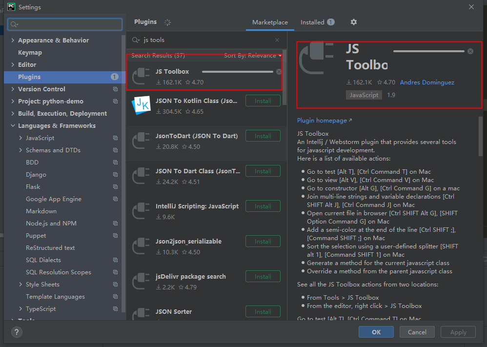This screenshot has height=347, width=487.
Task: Click the search results list scrollbar
Action: [x=284, y=78]
